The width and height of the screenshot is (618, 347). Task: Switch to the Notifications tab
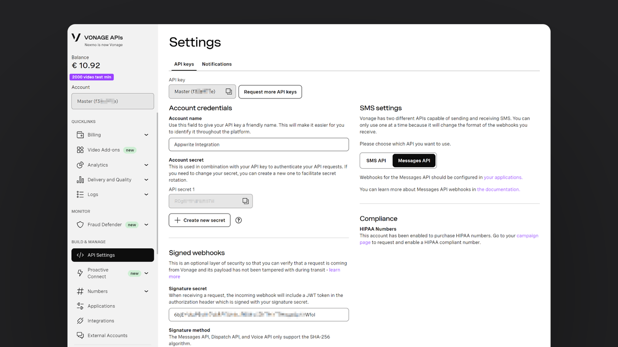point(217,64)
